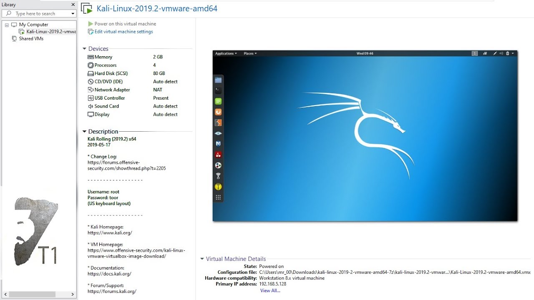Click the Network Adapter icon

click(x=91, y=90)
